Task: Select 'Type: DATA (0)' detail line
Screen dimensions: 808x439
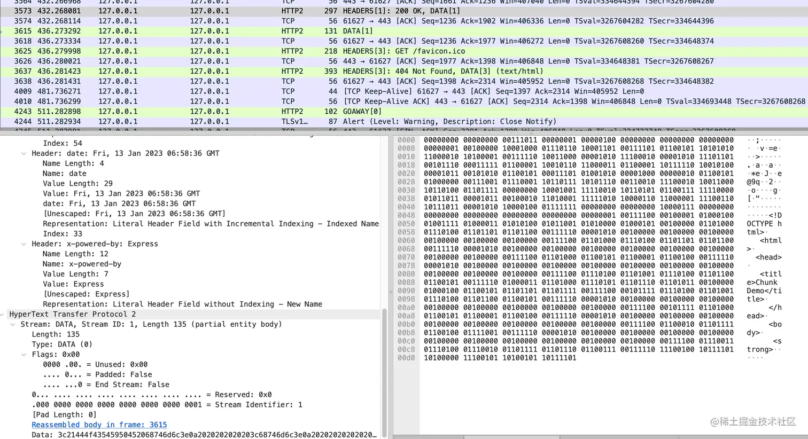Action: (62, 344)
